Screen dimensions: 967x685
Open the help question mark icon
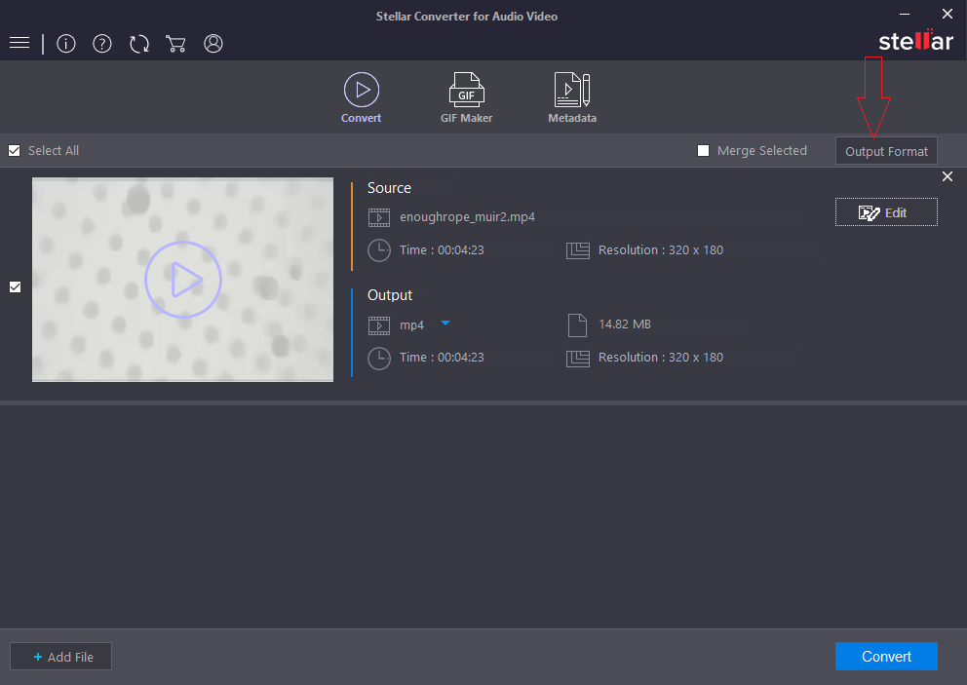pyautogui.click(x=102, y=44)
